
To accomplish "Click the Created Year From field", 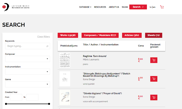I will 16,97.
